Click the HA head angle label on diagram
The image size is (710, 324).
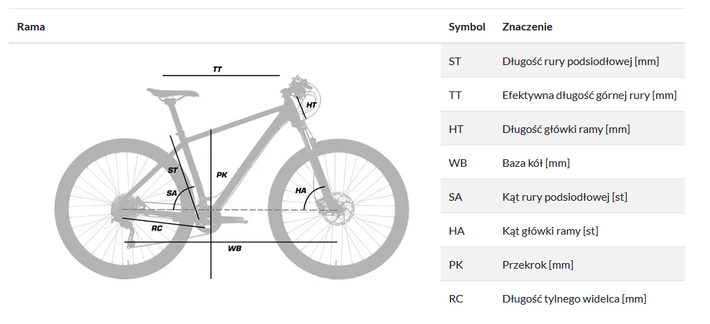point(300,190)
